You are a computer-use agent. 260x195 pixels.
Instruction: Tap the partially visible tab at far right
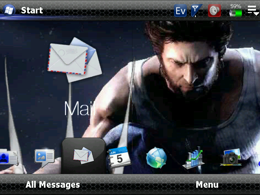pyautogui.click(x=258, y=163)
